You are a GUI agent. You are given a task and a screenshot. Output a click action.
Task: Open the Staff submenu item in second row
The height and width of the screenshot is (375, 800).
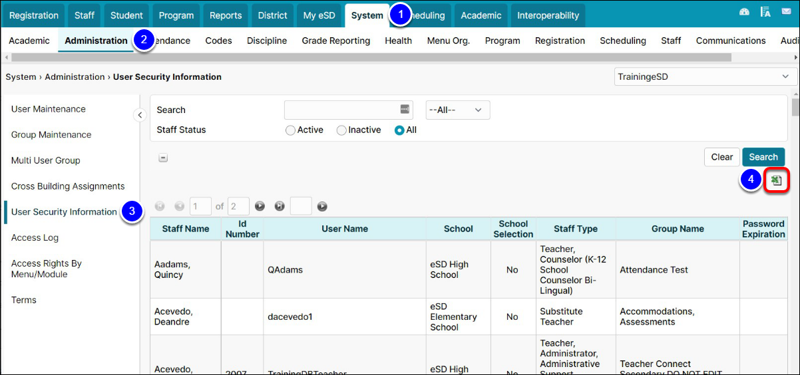tap(671, 41)
